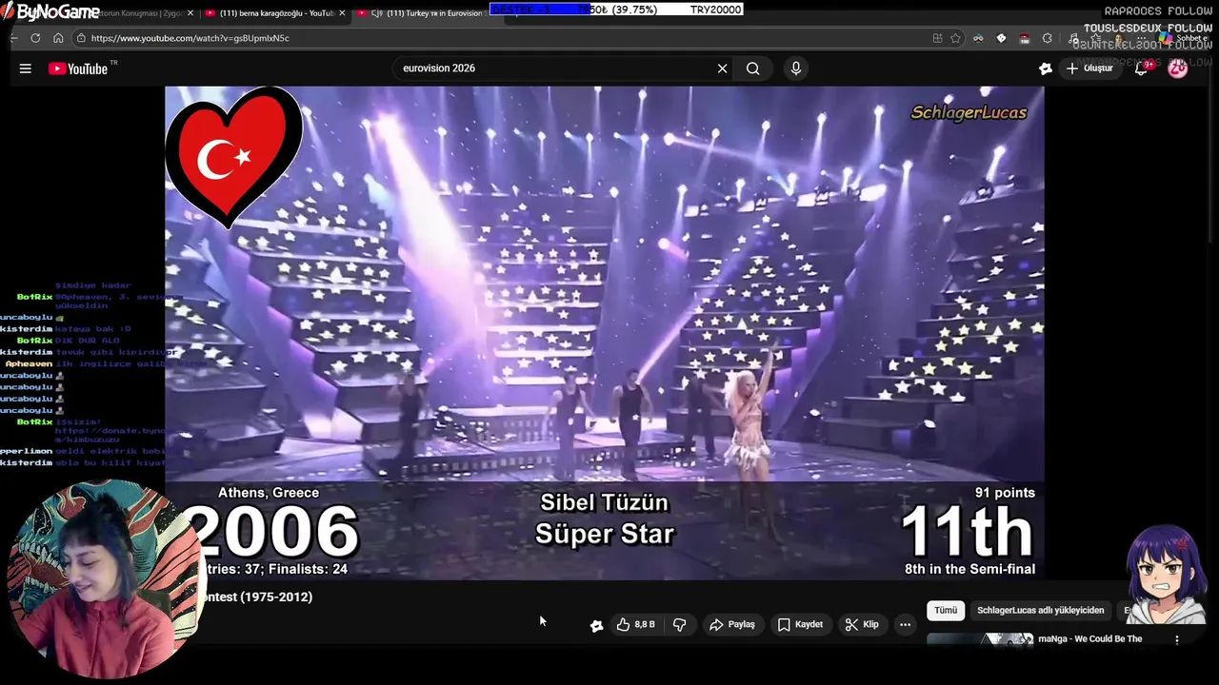Go to the browser home page

[58, 38]
